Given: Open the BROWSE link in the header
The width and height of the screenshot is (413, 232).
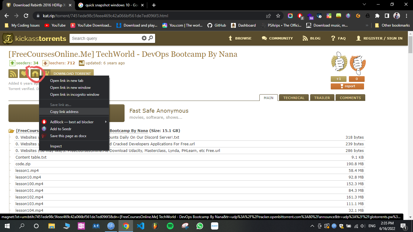Looking at the screenshot, I should click(x=240, y=38).
